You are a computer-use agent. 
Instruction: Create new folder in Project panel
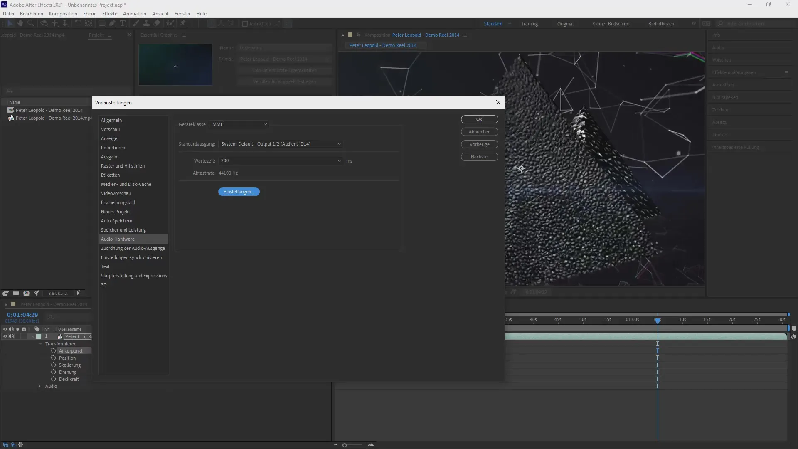tap(16, 293)
